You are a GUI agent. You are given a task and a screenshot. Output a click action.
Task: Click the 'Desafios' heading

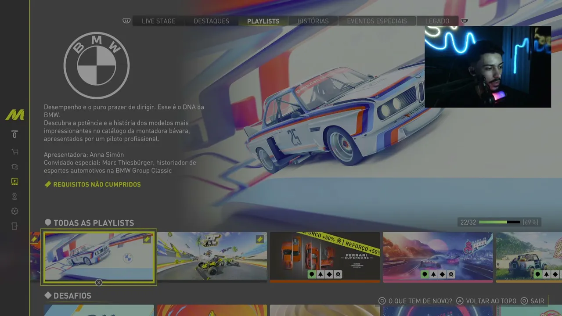[x=72, y=296]
